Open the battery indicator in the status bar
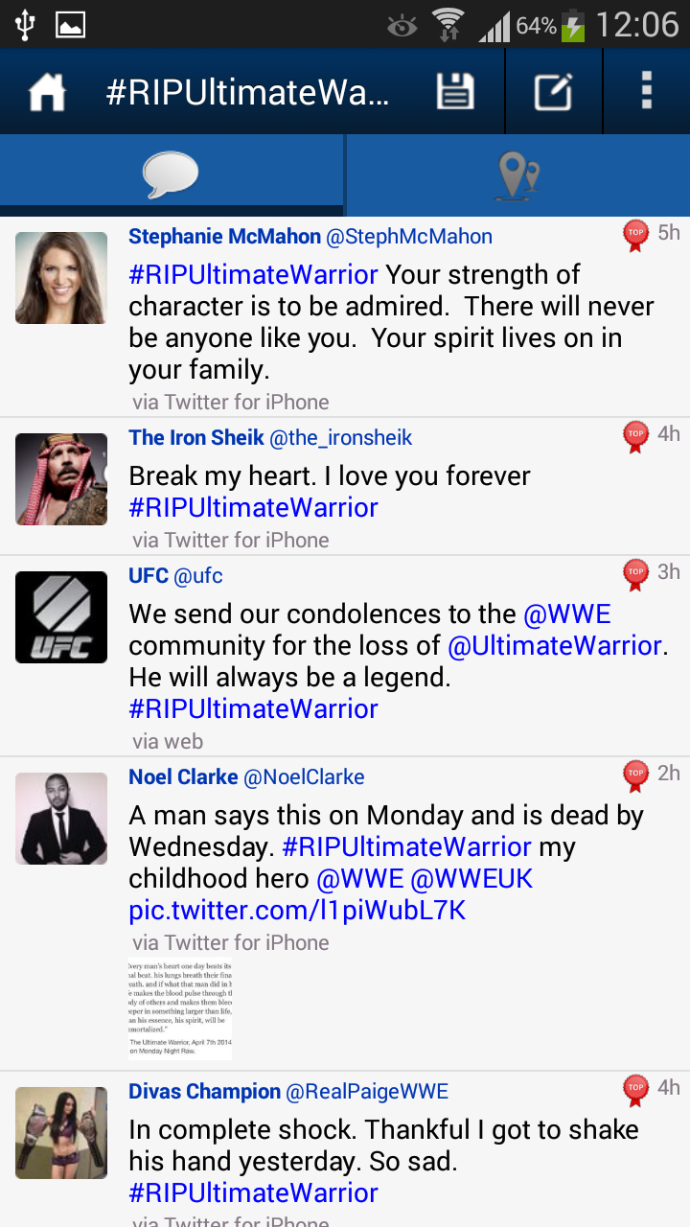The height and width of the screenshot is (1227, 690). point(572,26)
